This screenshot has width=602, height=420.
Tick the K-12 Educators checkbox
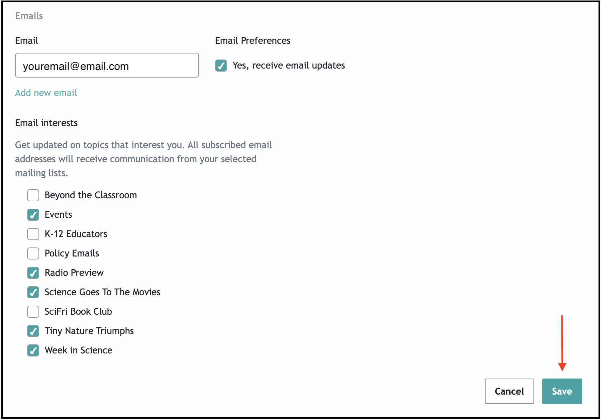coord(33,234)
